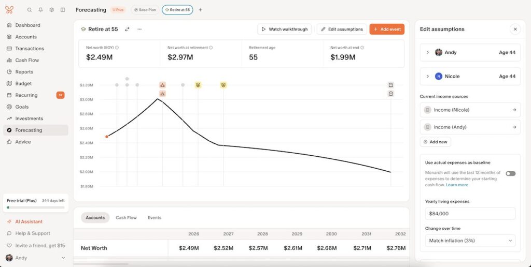Open the Income (Andy) source

tap(470, 127)
